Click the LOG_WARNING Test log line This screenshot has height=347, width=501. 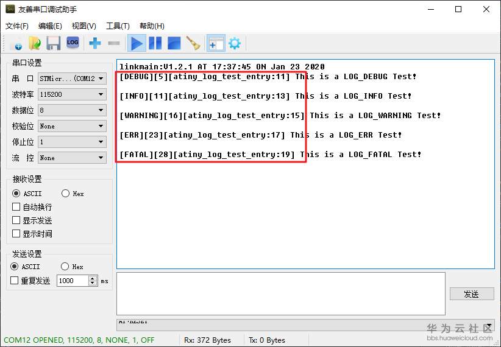tap(280, 116)
